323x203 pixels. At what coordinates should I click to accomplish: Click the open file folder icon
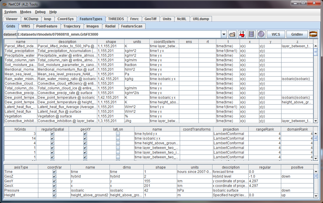(232, 34)
